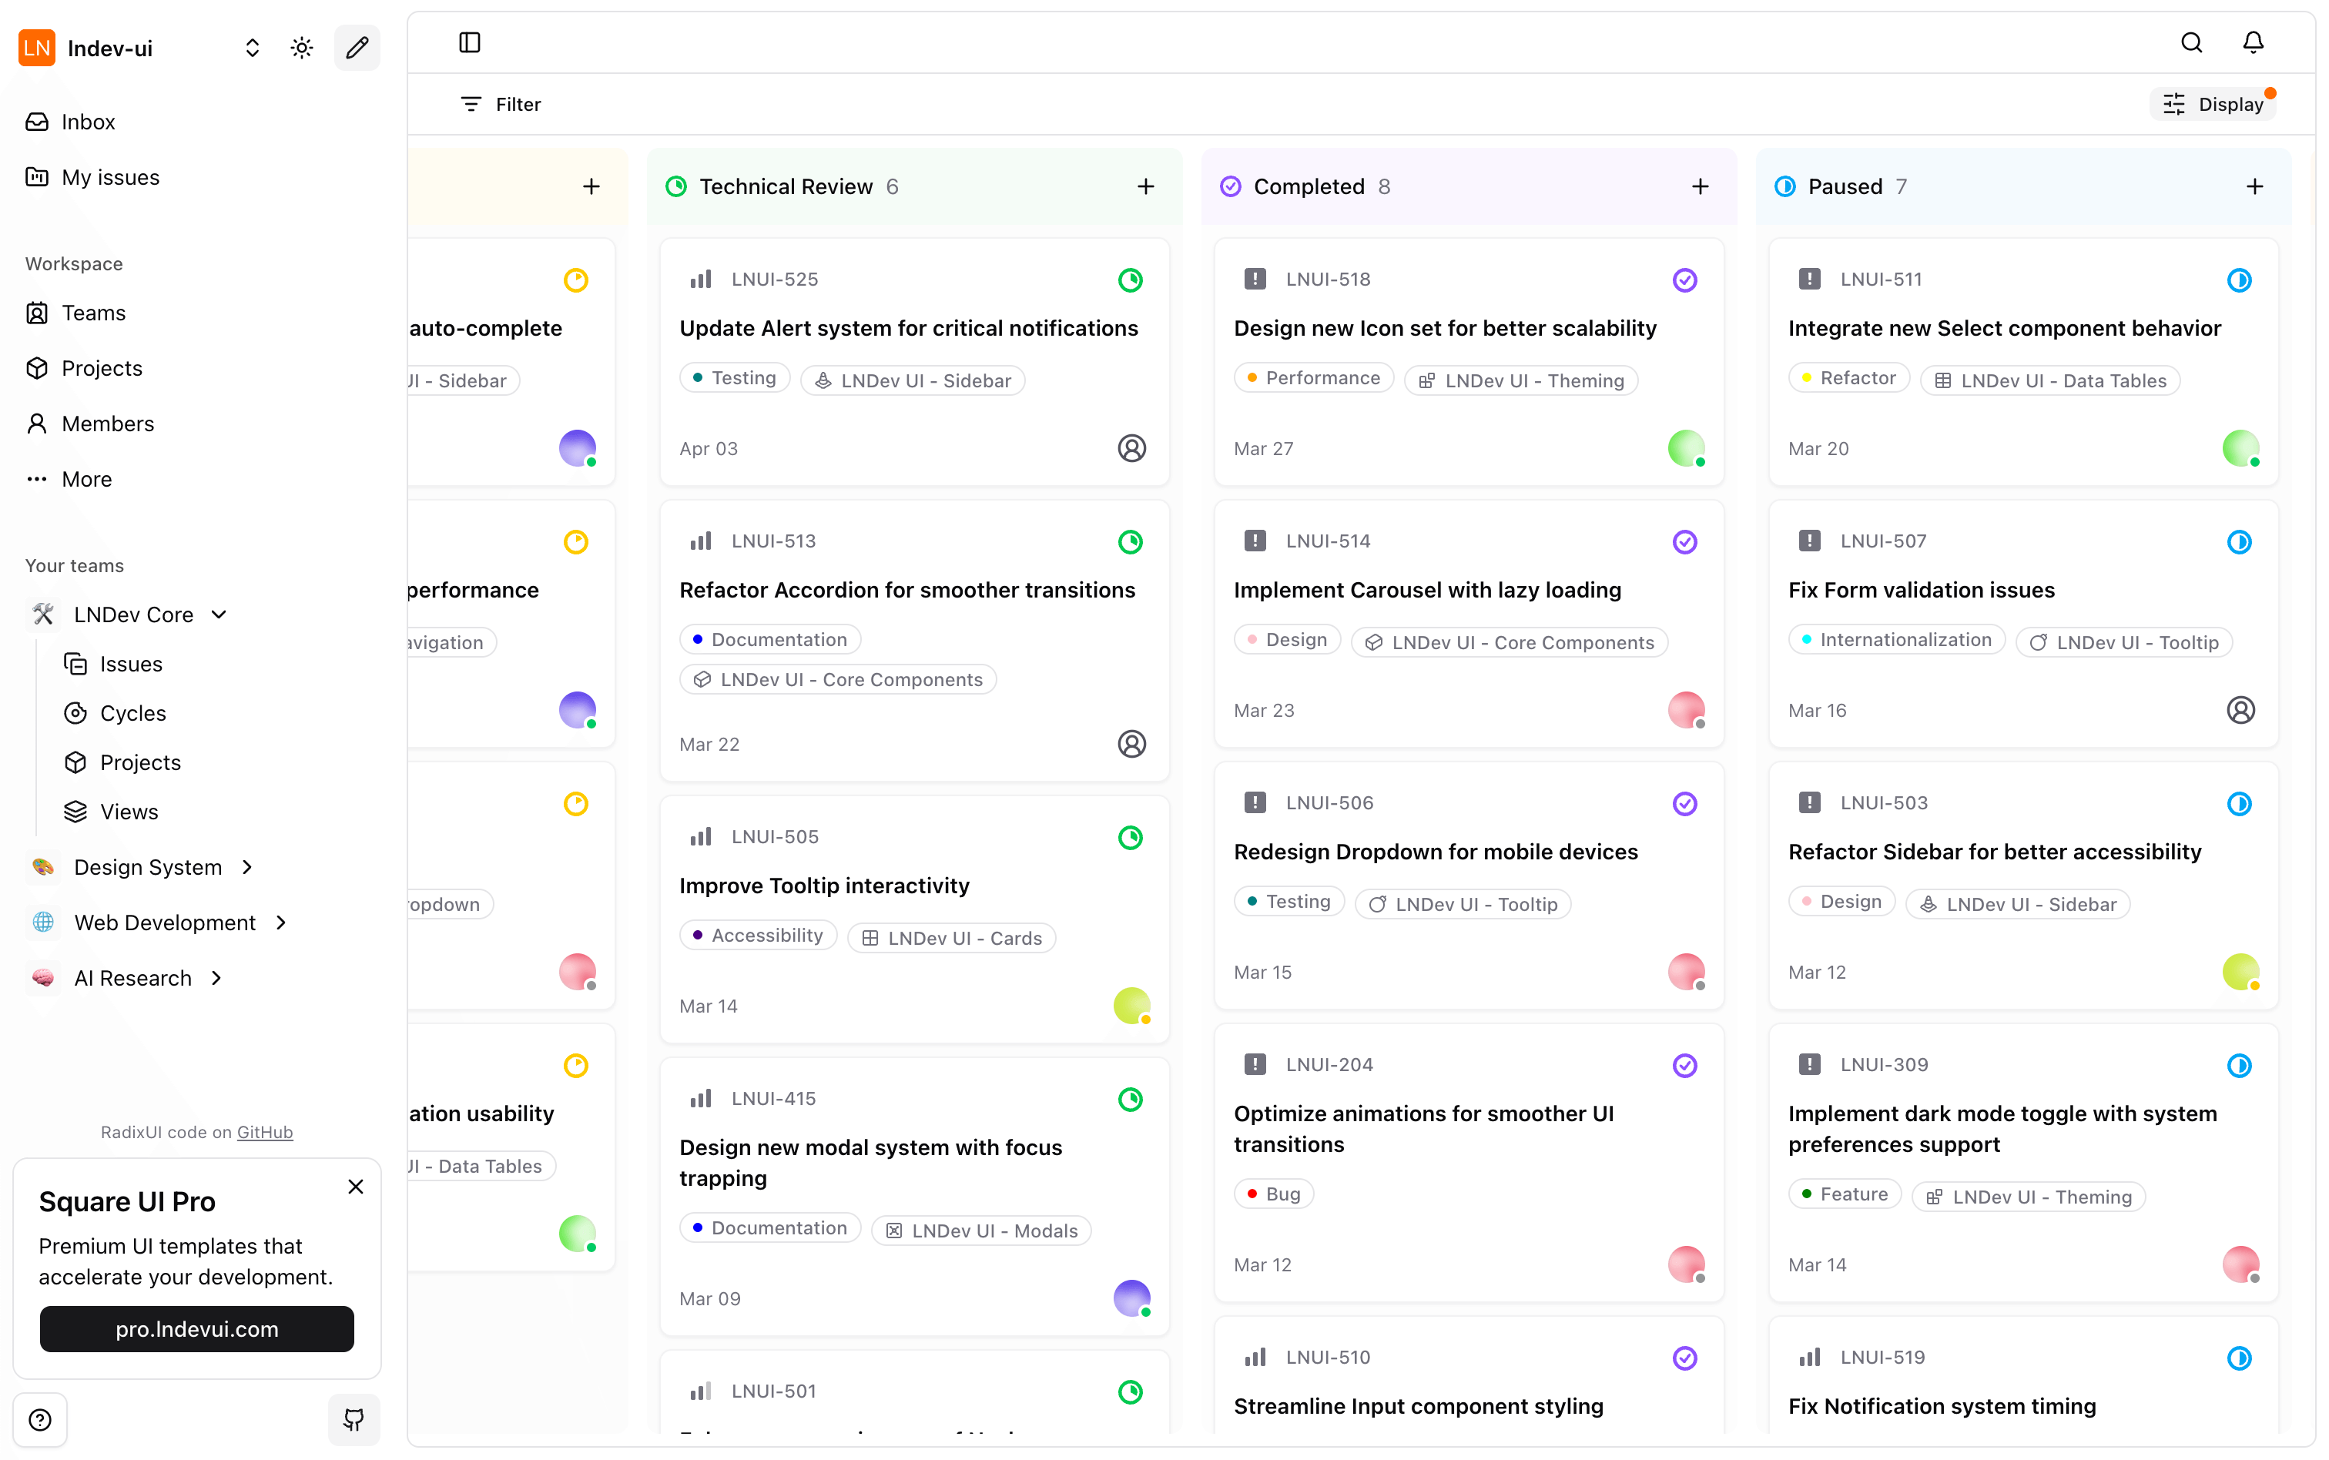Toggle completed status on LNUI-518
The image size is (2329, 1460).
[1684, 280]
